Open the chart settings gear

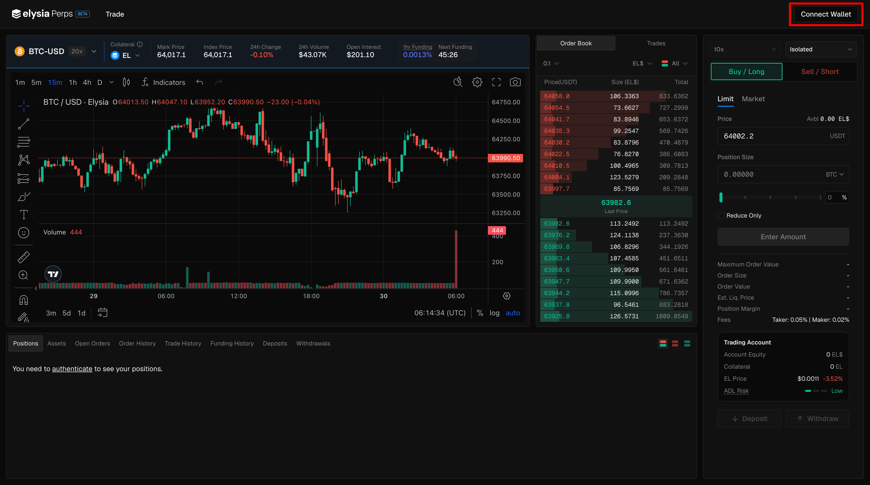[x=477, y=82]
